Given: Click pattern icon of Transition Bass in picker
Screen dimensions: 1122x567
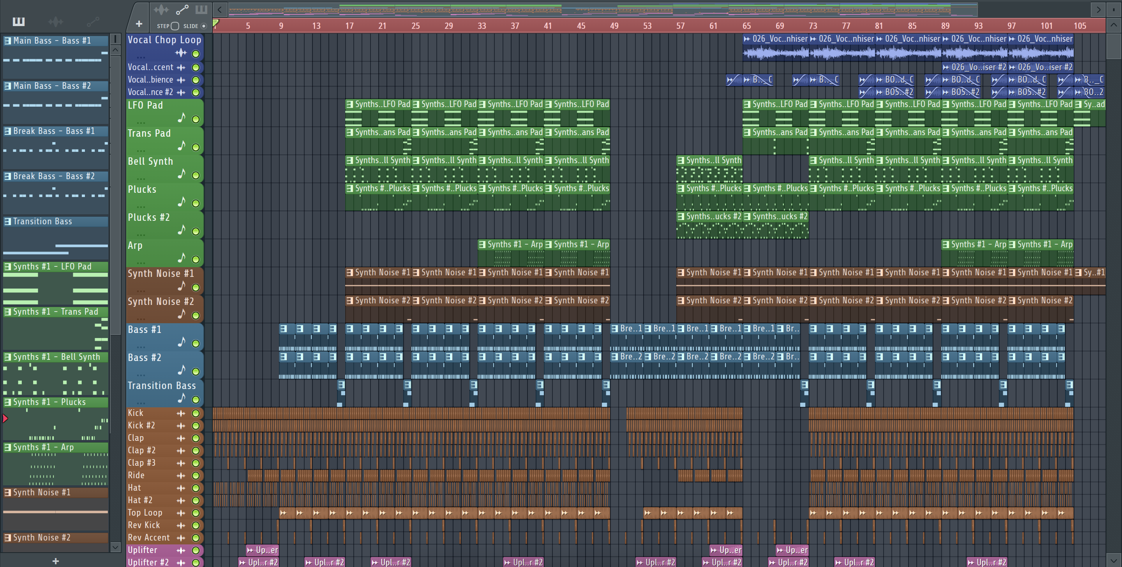Looking at the screenshot, I should (x=7, y=222).
